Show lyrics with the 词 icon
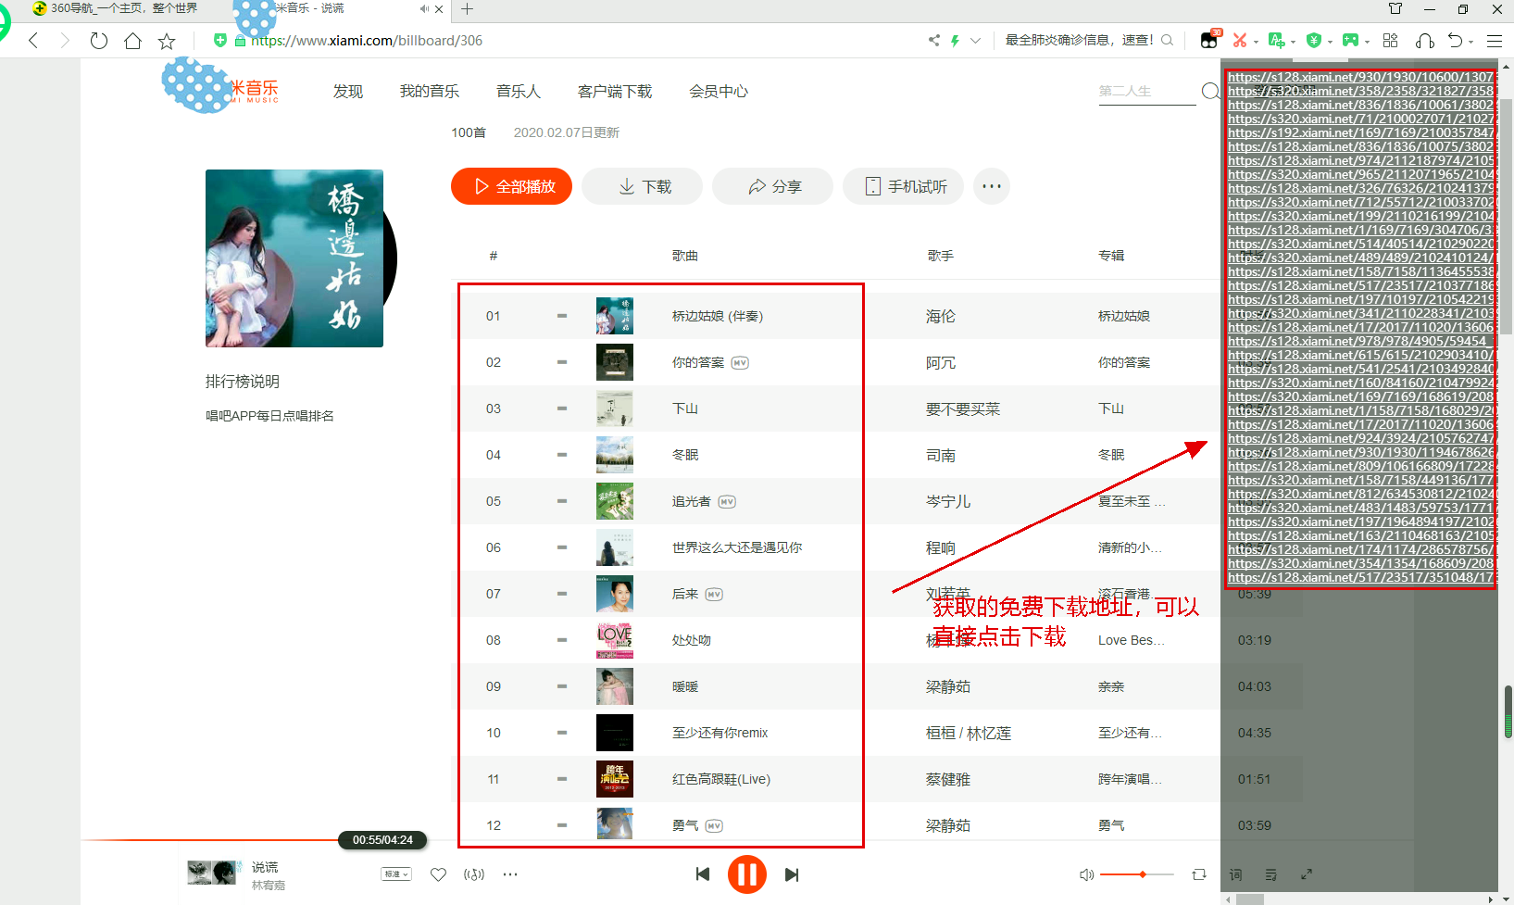1514x905 pixels. (1235, 874)
